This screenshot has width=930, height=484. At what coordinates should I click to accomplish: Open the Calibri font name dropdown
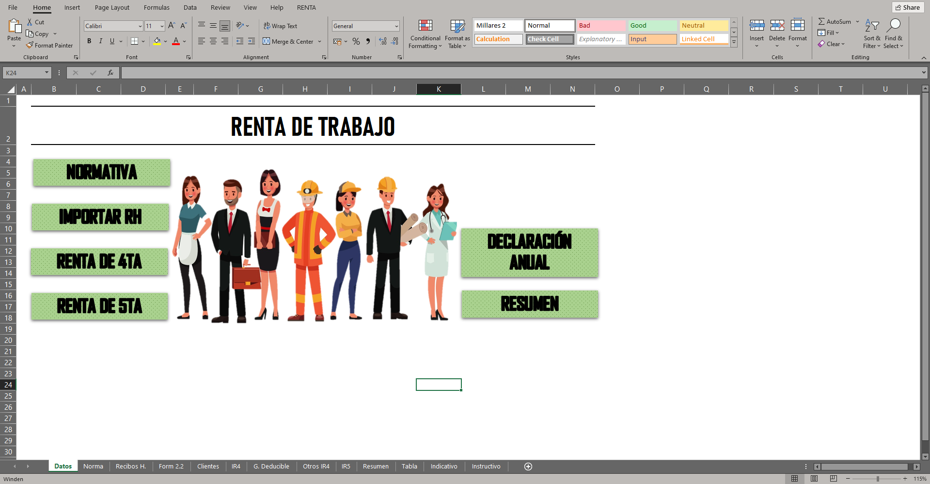[140, 26]
